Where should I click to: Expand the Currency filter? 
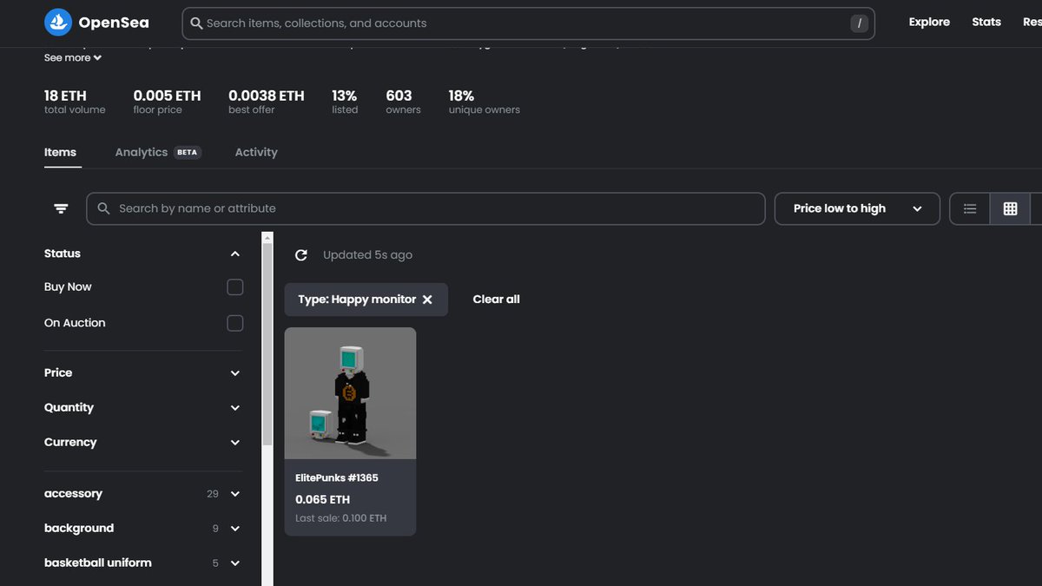pos(234,443)
